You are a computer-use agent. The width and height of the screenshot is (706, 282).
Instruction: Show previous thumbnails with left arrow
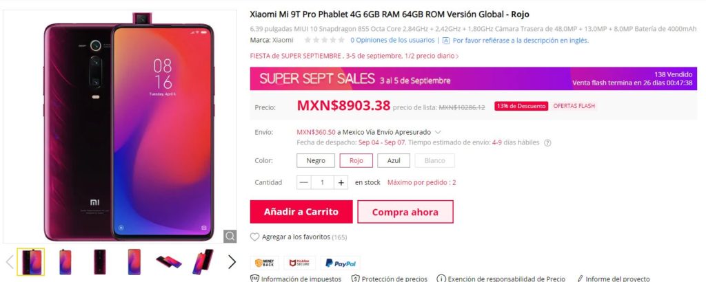coord(10,262)
